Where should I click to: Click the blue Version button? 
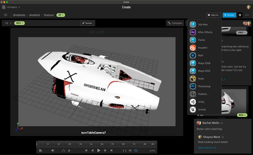(x=229, y=15)
